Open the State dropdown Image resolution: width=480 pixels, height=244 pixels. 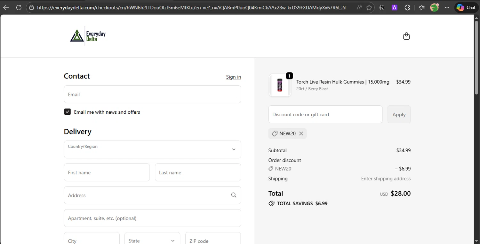152,238
